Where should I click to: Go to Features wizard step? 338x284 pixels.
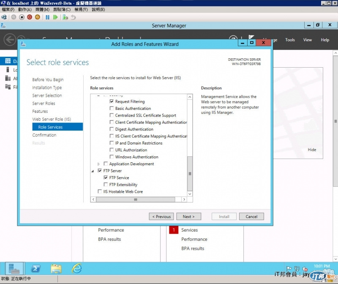click(40, 111)
